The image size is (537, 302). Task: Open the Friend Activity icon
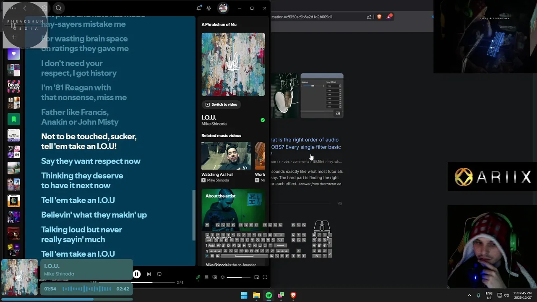coord(209,8)
